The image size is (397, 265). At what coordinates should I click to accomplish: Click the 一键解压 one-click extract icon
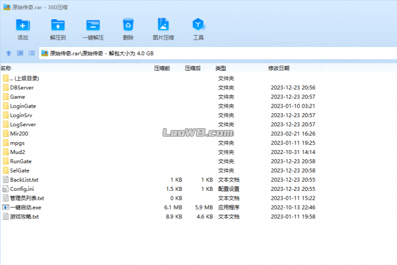[x=93, y=25]
